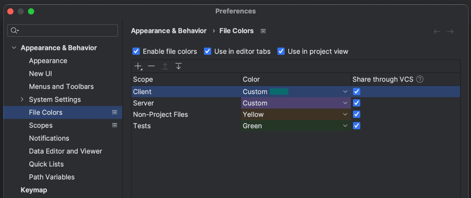Image resolution: width=471 pixels, height=198 pixels.
Task: Click the teal color swatch for Client
Action: click(279, 92)
